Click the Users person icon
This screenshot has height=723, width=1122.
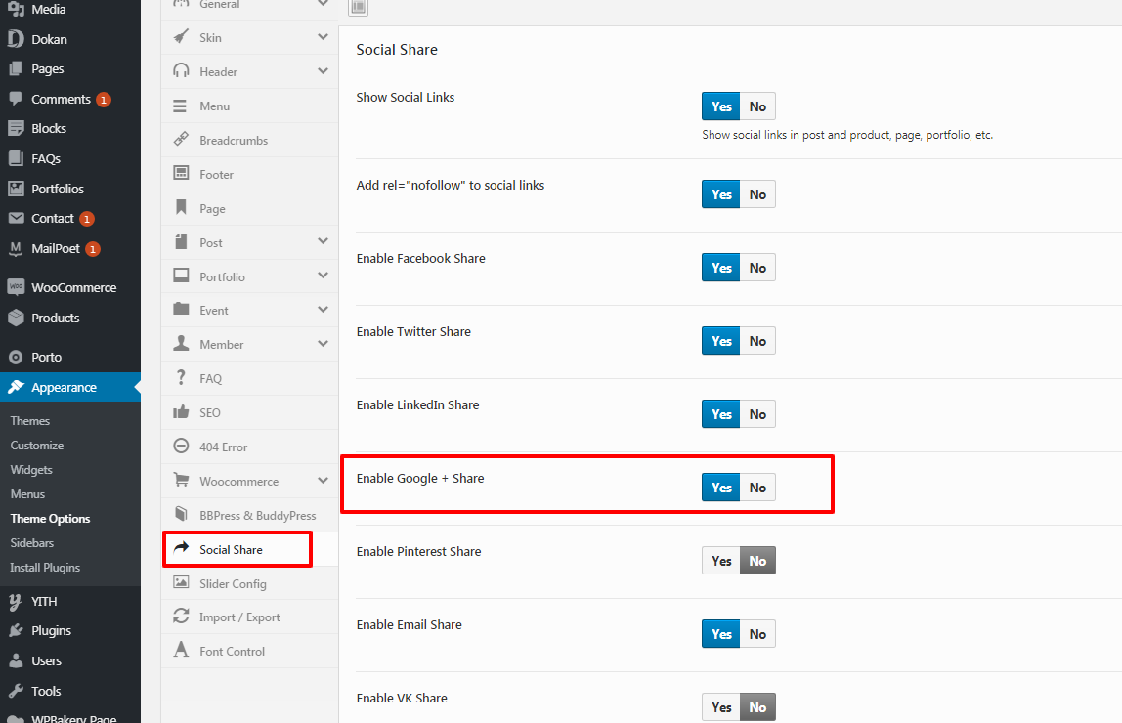[16, 660]
